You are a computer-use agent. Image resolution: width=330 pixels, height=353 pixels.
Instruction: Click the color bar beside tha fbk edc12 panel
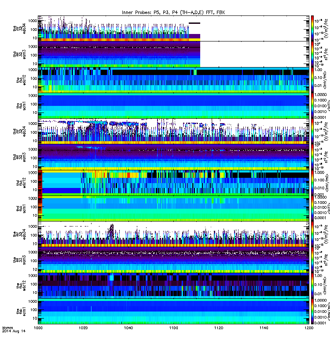pos(312,80)
